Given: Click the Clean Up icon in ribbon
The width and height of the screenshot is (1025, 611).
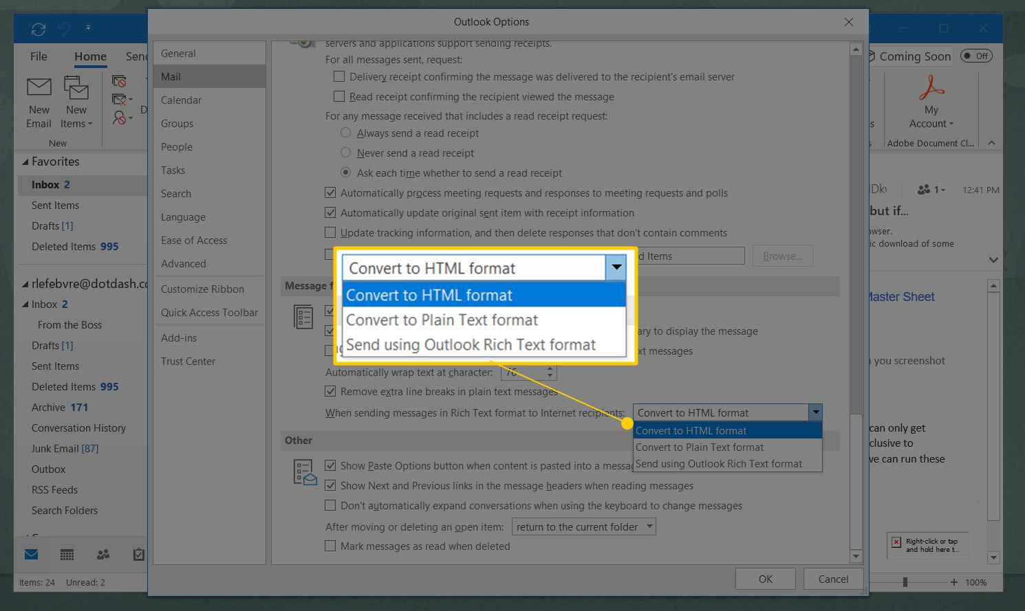Looking at the screenshot, I should [120, 100].
